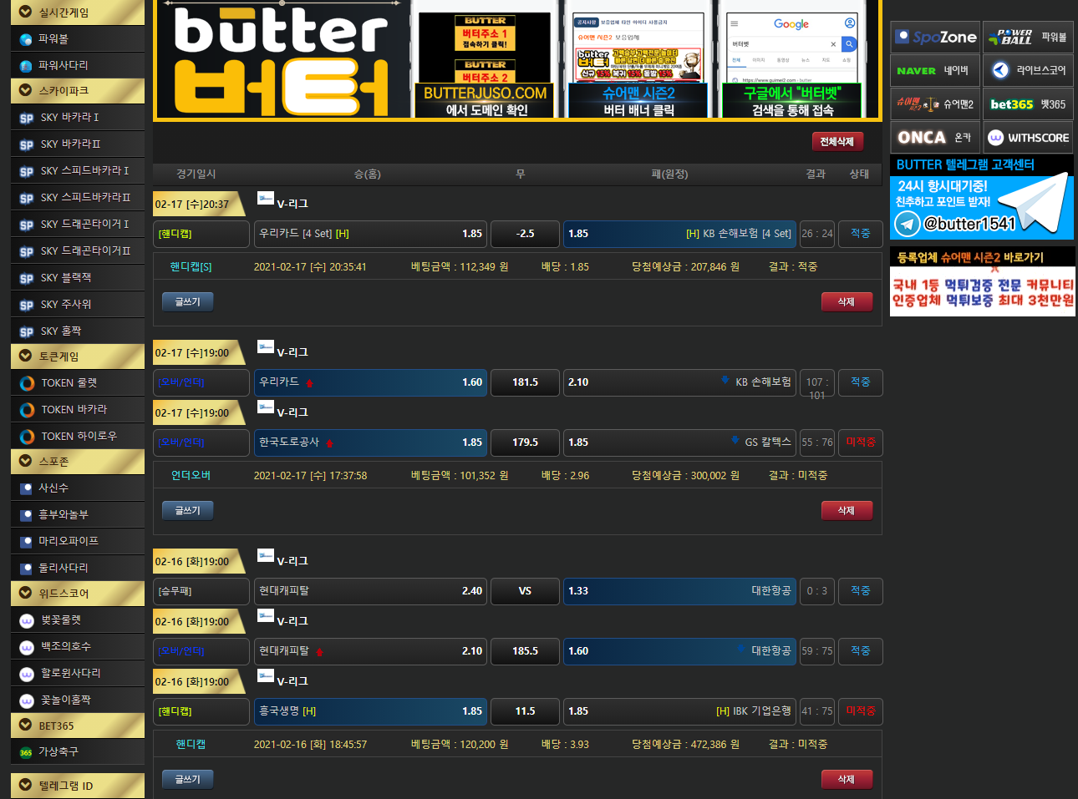
Task: Collapse the 실시간게임 menu section
Action: pyautogui.click(x=25, y=12)
